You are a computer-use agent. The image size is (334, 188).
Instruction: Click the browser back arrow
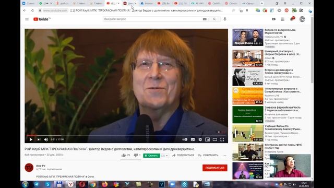[x=25, y=10]
